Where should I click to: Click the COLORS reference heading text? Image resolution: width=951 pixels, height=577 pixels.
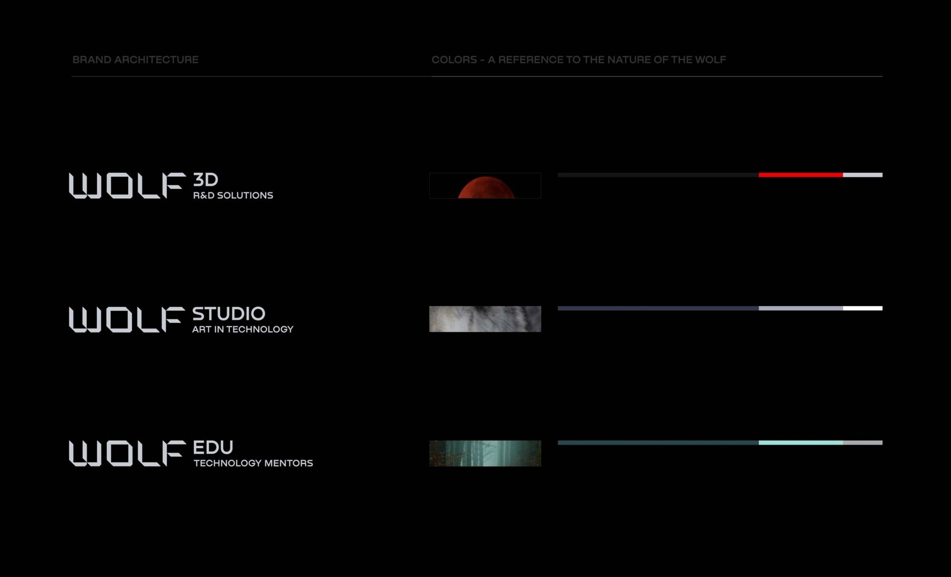(x=579, y=60)
